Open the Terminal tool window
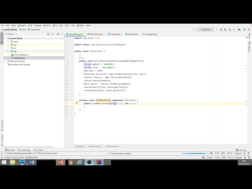252x189 pixels. (10, 150)
